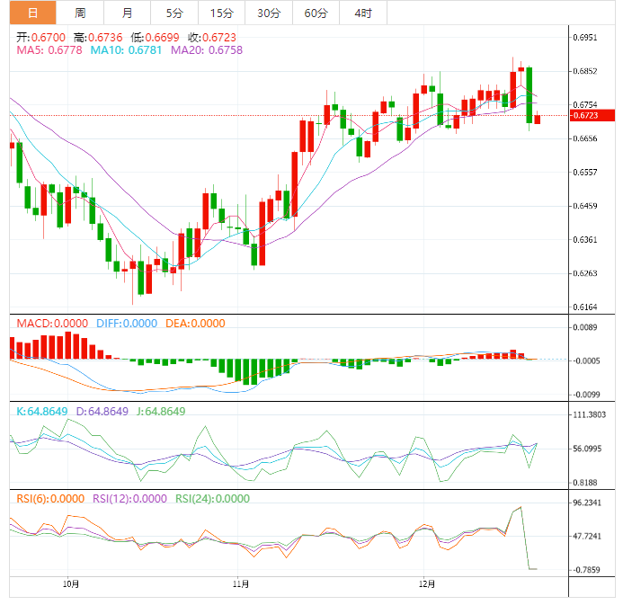This screenshot has height=605, width=623.
Task: Click the red 0.6723 current price tag
Action: click(x=584, y=115)
